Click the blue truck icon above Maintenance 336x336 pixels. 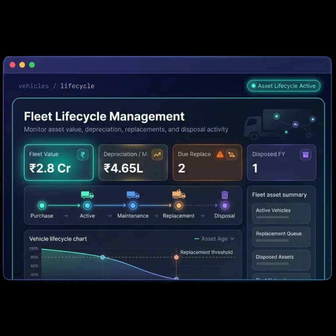pos(133,195)
